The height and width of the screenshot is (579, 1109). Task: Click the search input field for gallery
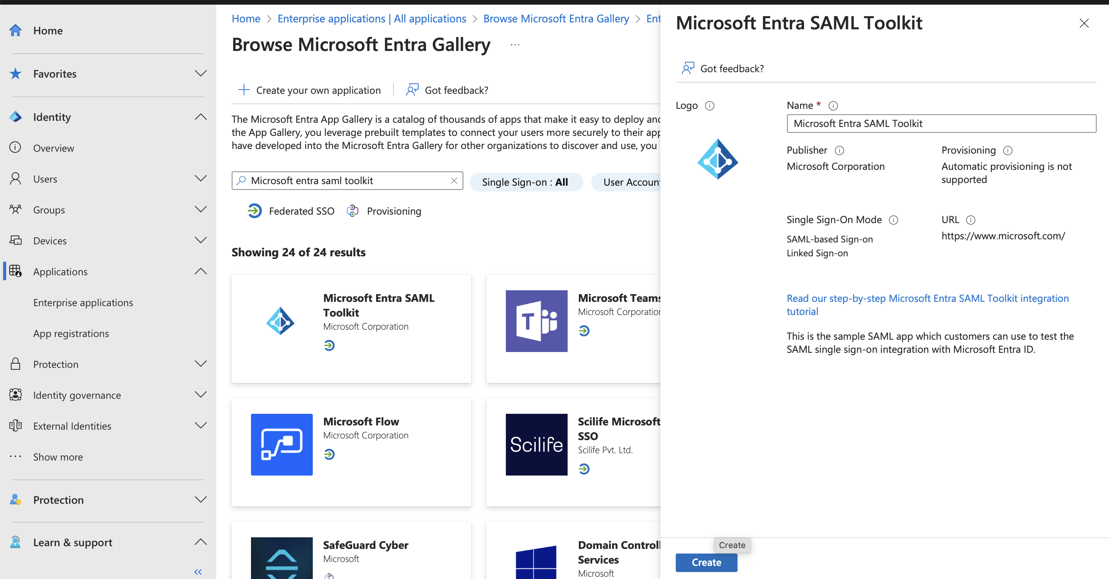(x=348, y=180)
